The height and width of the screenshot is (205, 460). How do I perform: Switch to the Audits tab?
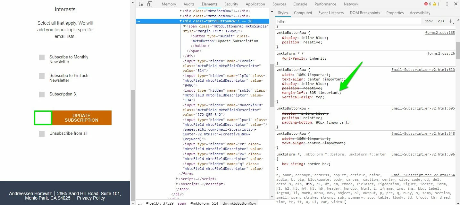pos(189,4)
